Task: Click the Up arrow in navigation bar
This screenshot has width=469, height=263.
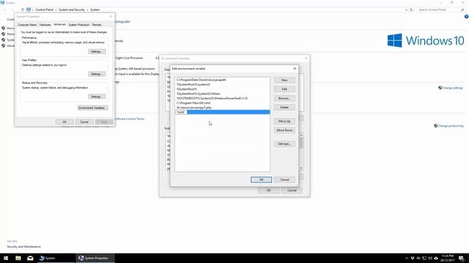Action: pos(23,9)
